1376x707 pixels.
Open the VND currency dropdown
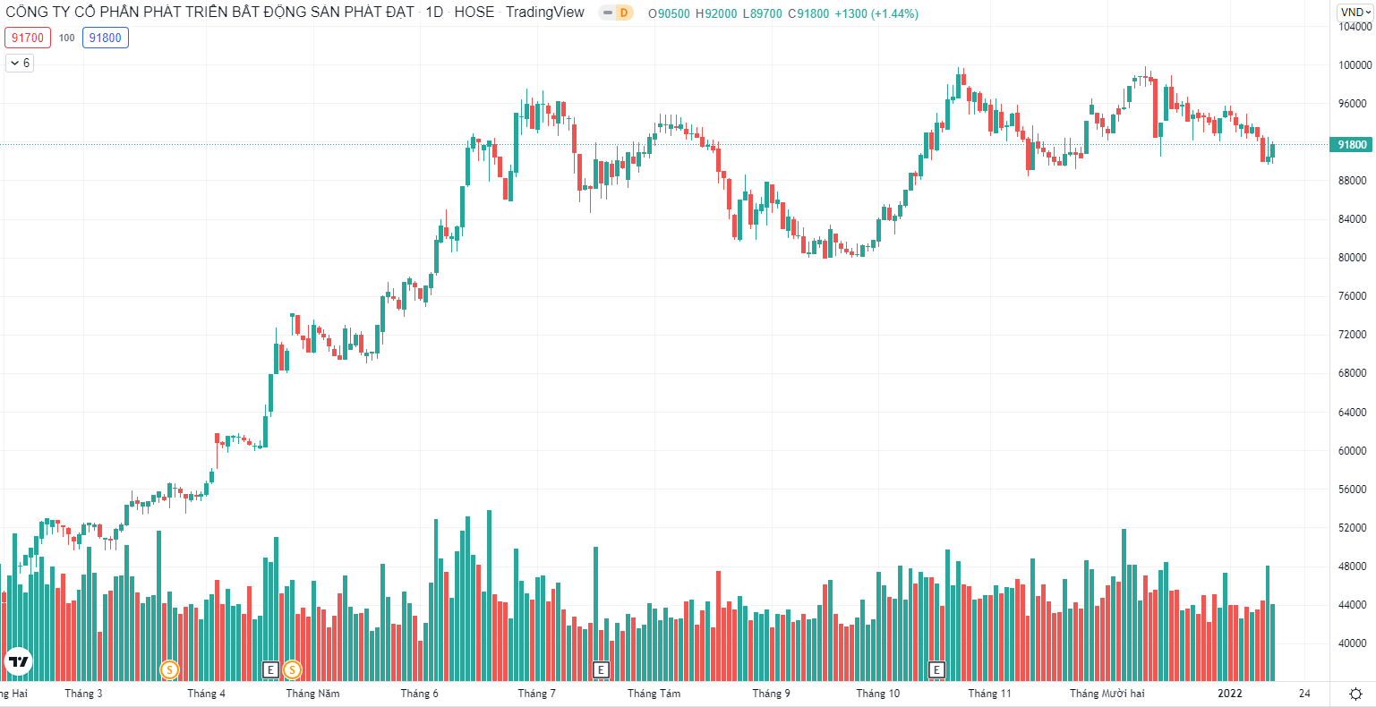pos(1355,13)
